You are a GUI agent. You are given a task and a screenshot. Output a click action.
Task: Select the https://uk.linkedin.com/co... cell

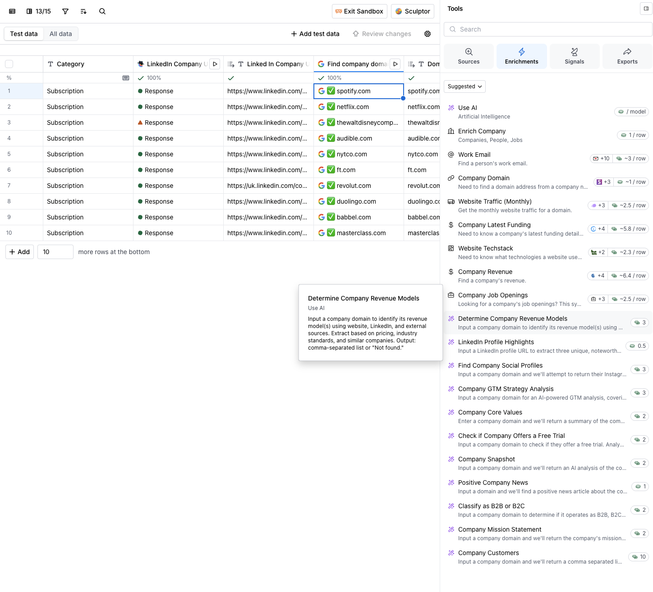[x=269, y=186]
